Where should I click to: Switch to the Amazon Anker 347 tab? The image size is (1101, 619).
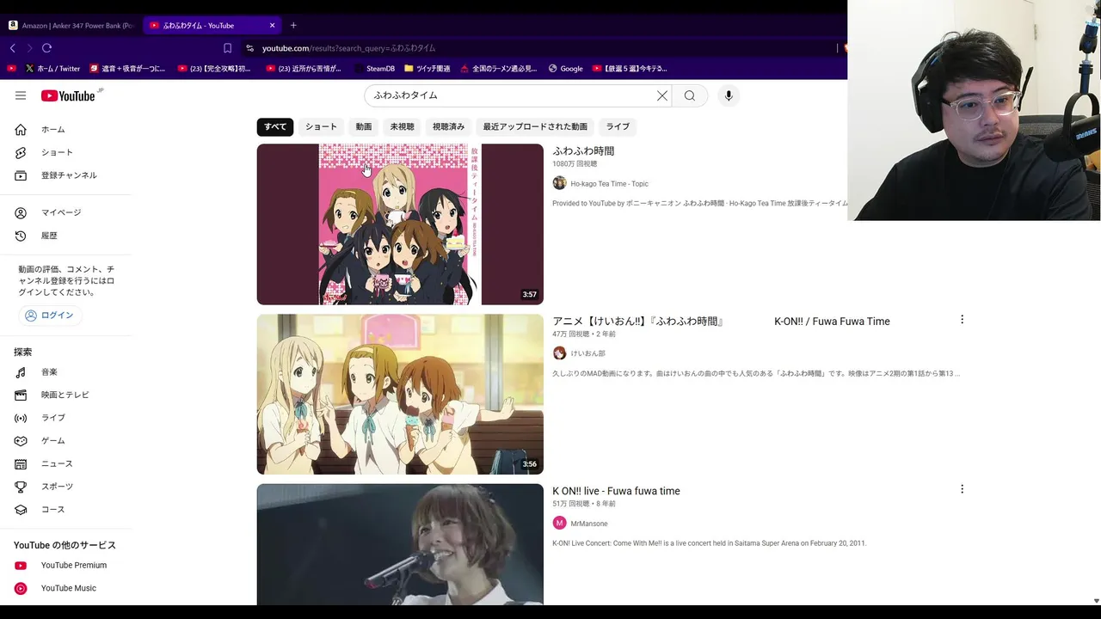pos(71,25)
